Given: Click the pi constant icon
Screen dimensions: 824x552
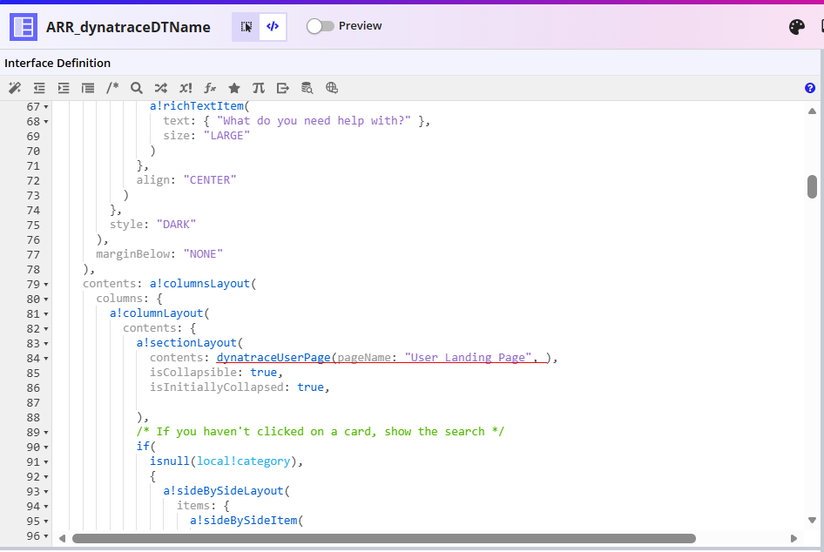Looking at the screenshot, I should click(x=259, y=88).
